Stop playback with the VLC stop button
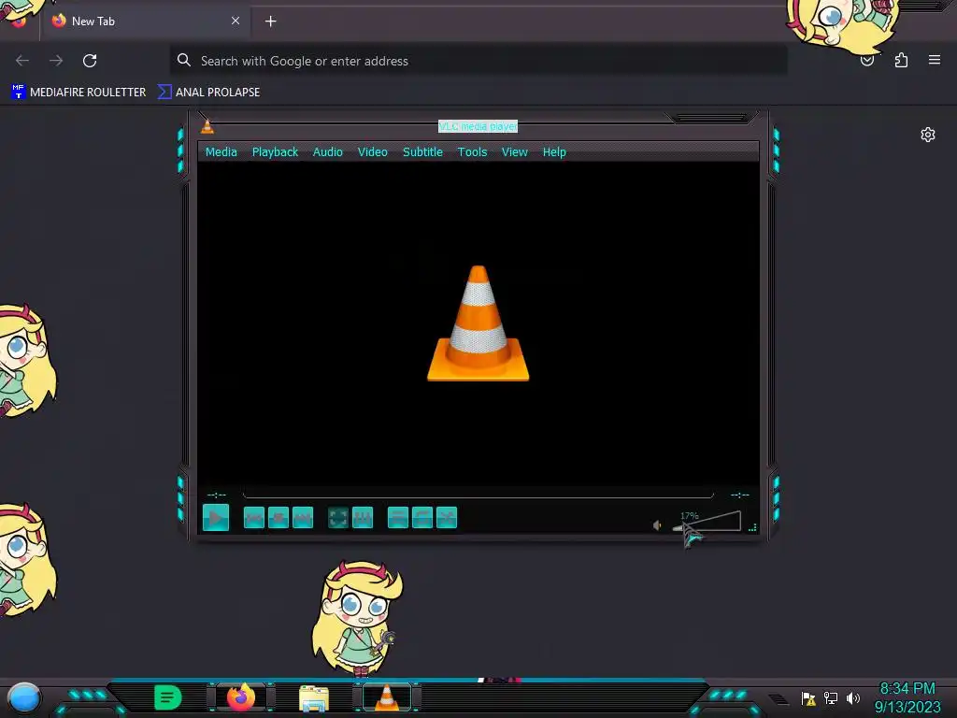957x718 pixels. coord(279,518)
